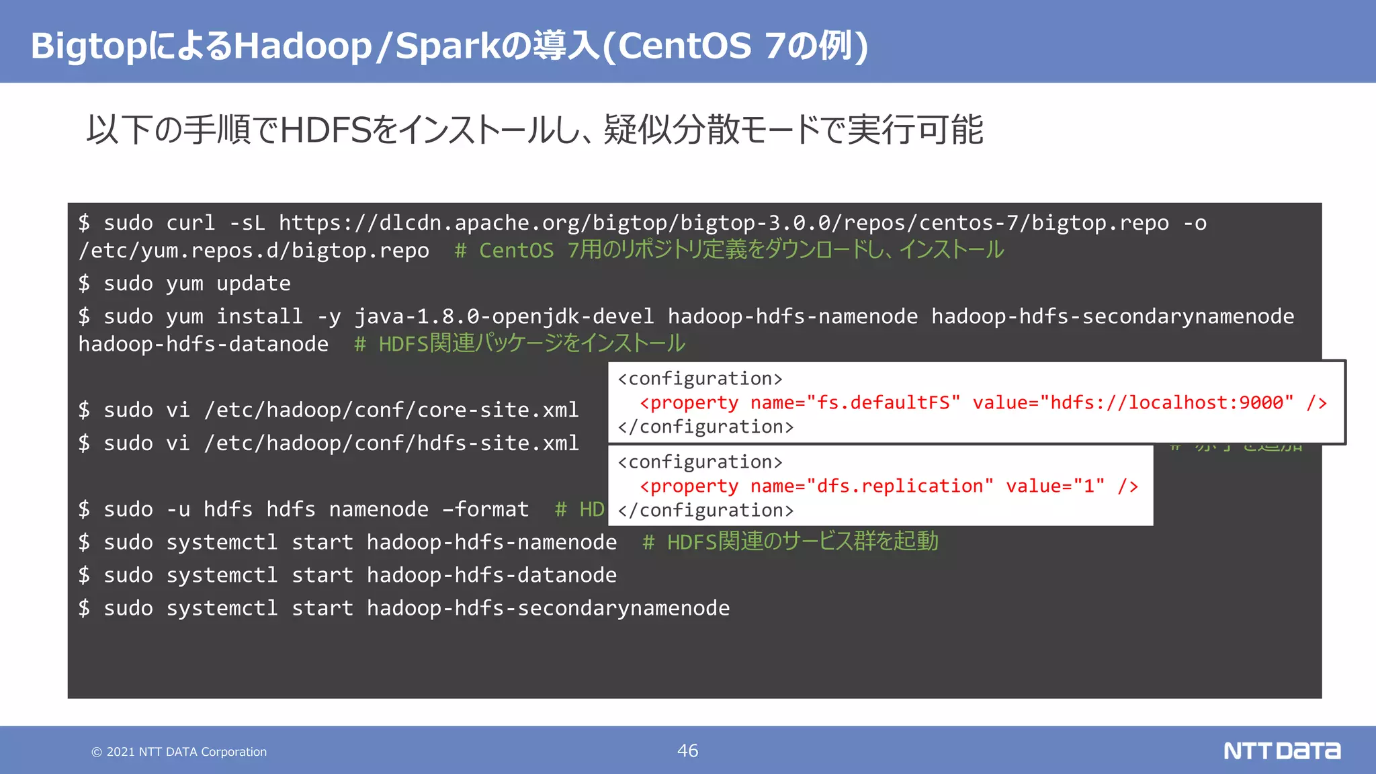Viewport: 1376px width, 774px height.
Task: Click the dfs.replication property line
Action: [889, 486]
